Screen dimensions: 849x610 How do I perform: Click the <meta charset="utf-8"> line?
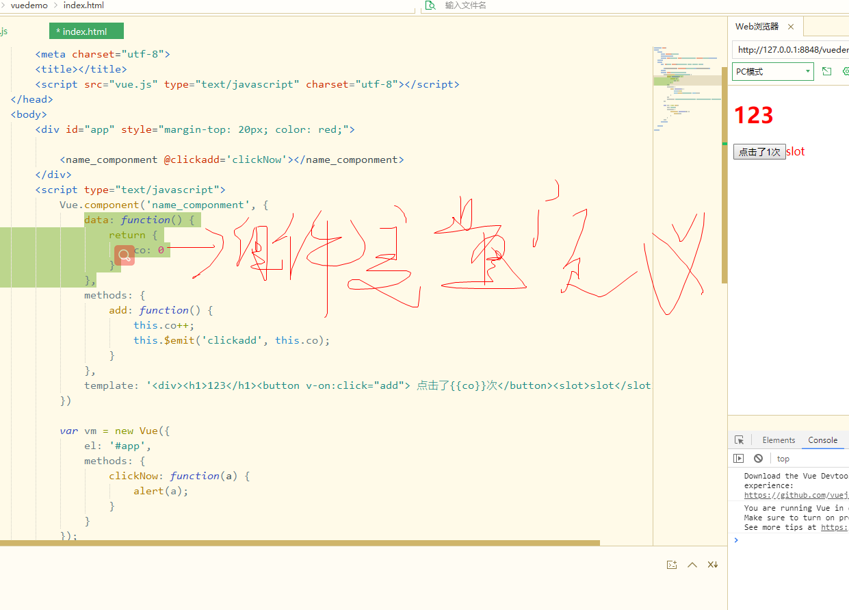(103, 54)
